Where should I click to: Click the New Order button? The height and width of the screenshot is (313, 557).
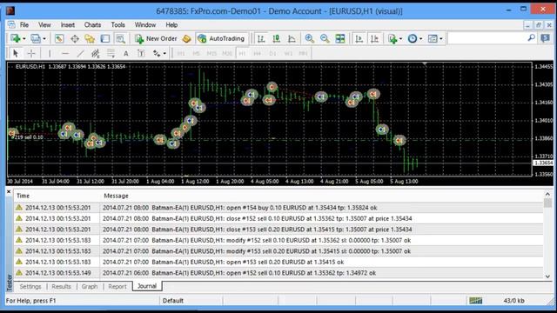pyautogui.click(x=156, y=38)
